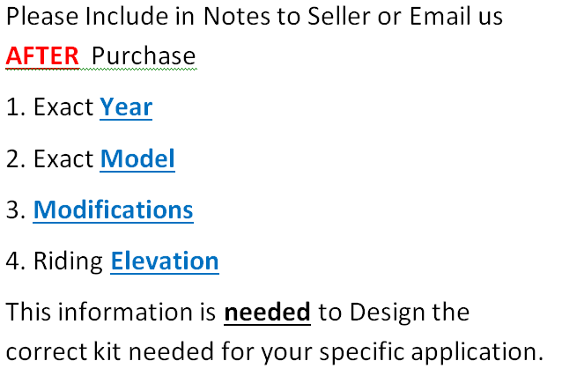Click the blue "Year" link
Viewport: 562px width, 383px height.
click(126, 107)
